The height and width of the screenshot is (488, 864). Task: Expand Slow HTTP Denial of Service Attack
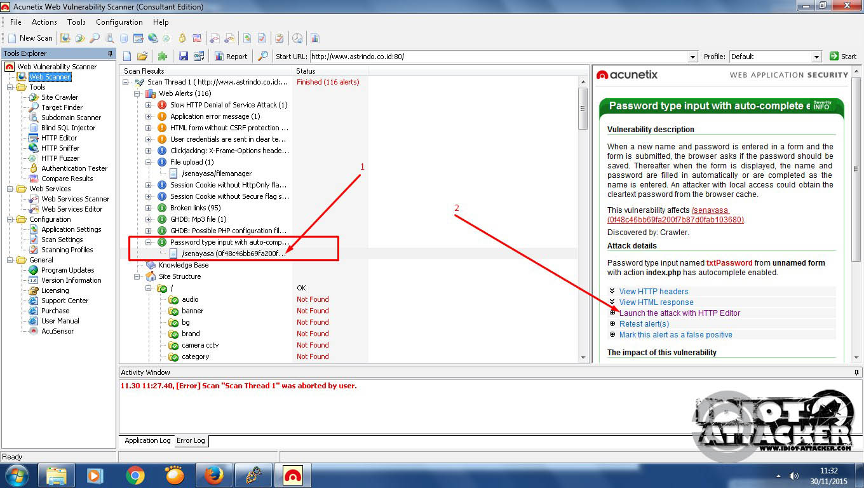pyautogui.click(x=149, y=105)
